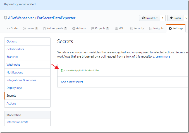Open the Projects tab label
The image size is (189, 133).
[x=100, y=28]
